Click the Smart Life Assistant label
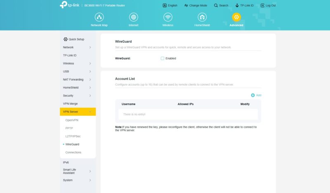The height and width of the screenshot is (193, 330). [69, 171]
